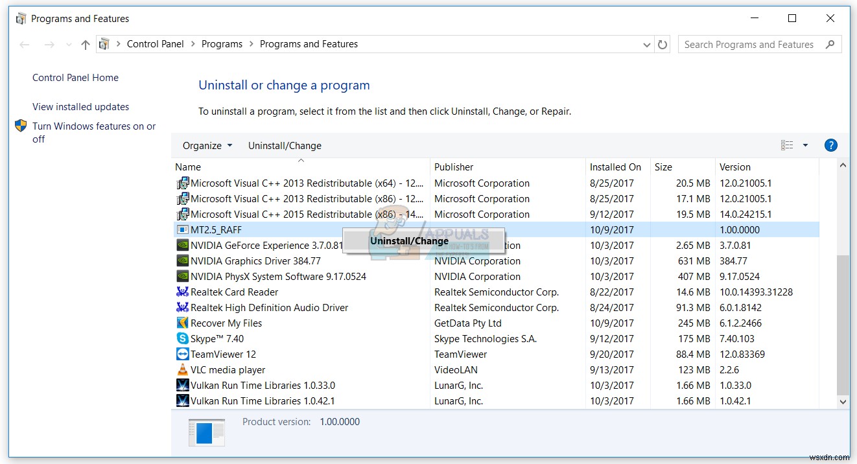
Task: Click the Recover My Files icon
Action: coord(183,323)
